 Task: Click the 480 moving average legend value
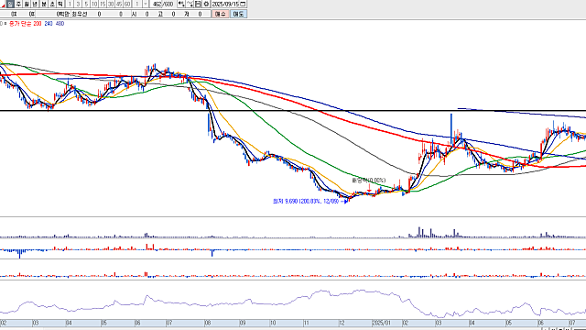click(60, 24)
